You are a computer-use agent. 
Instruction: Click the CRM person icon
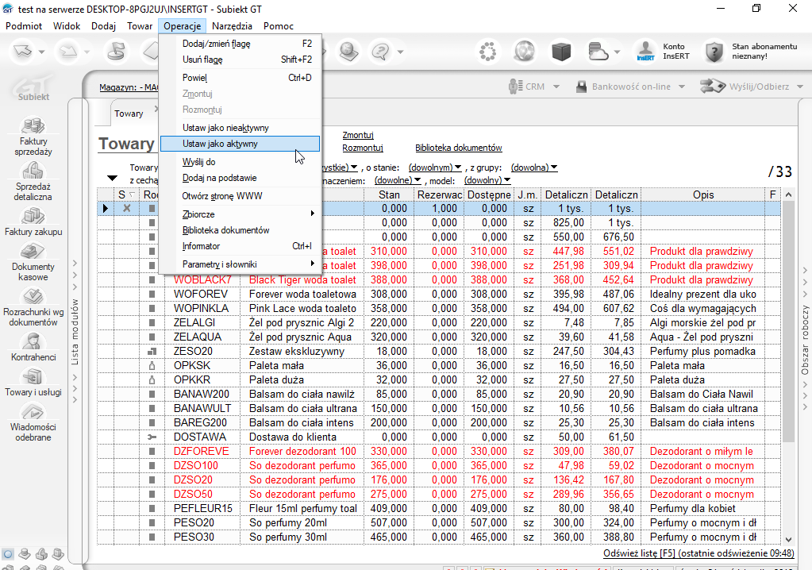(515, 87)
